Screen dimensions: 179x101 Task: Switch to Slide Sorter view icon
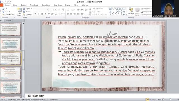pos(150,100)
